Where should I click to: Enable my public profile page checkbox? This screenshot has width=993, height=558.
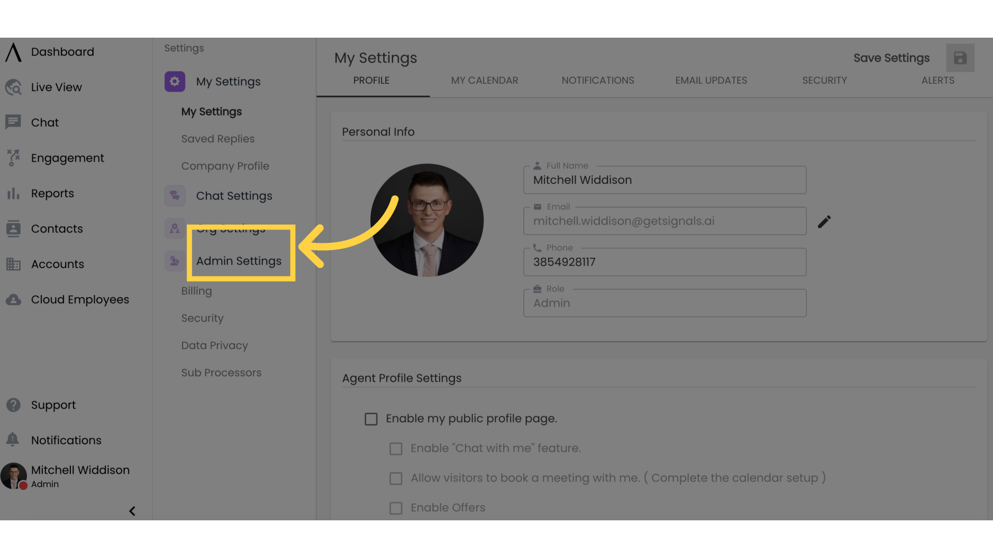pyautogui.click(x=371, y=419)
